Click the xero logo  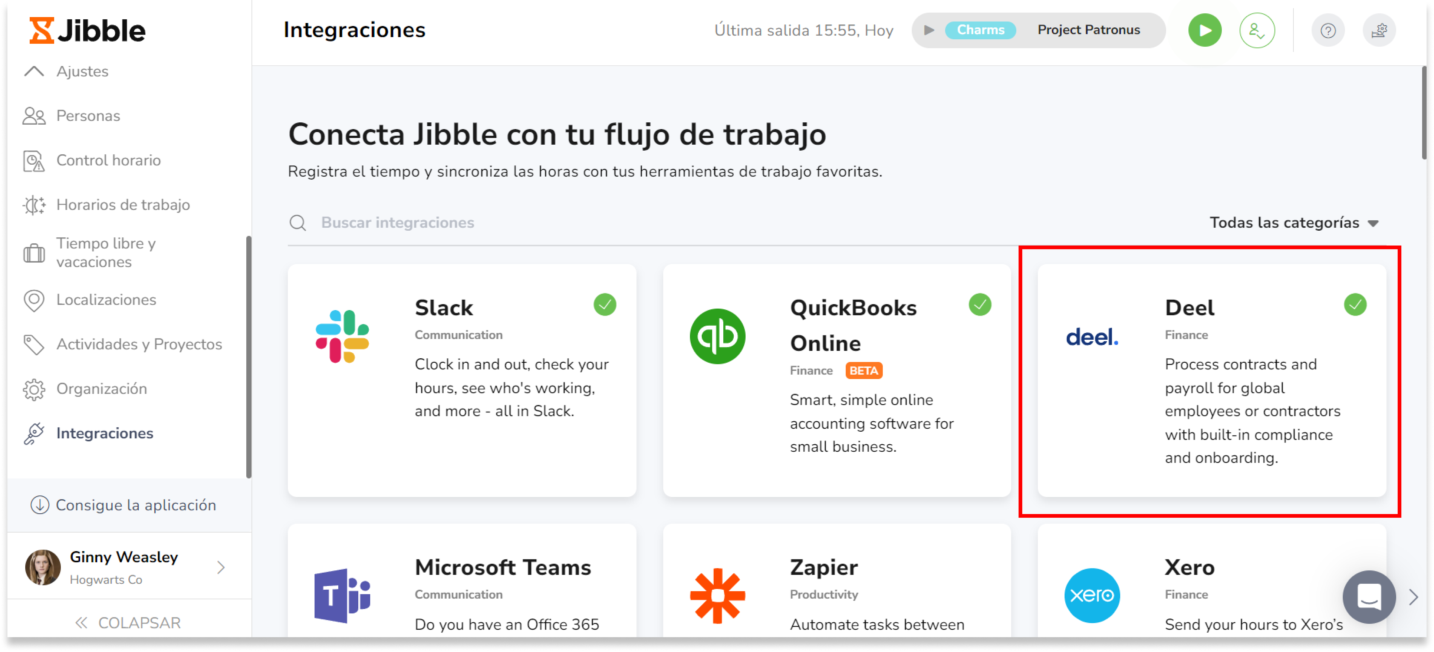(1092, 595)
